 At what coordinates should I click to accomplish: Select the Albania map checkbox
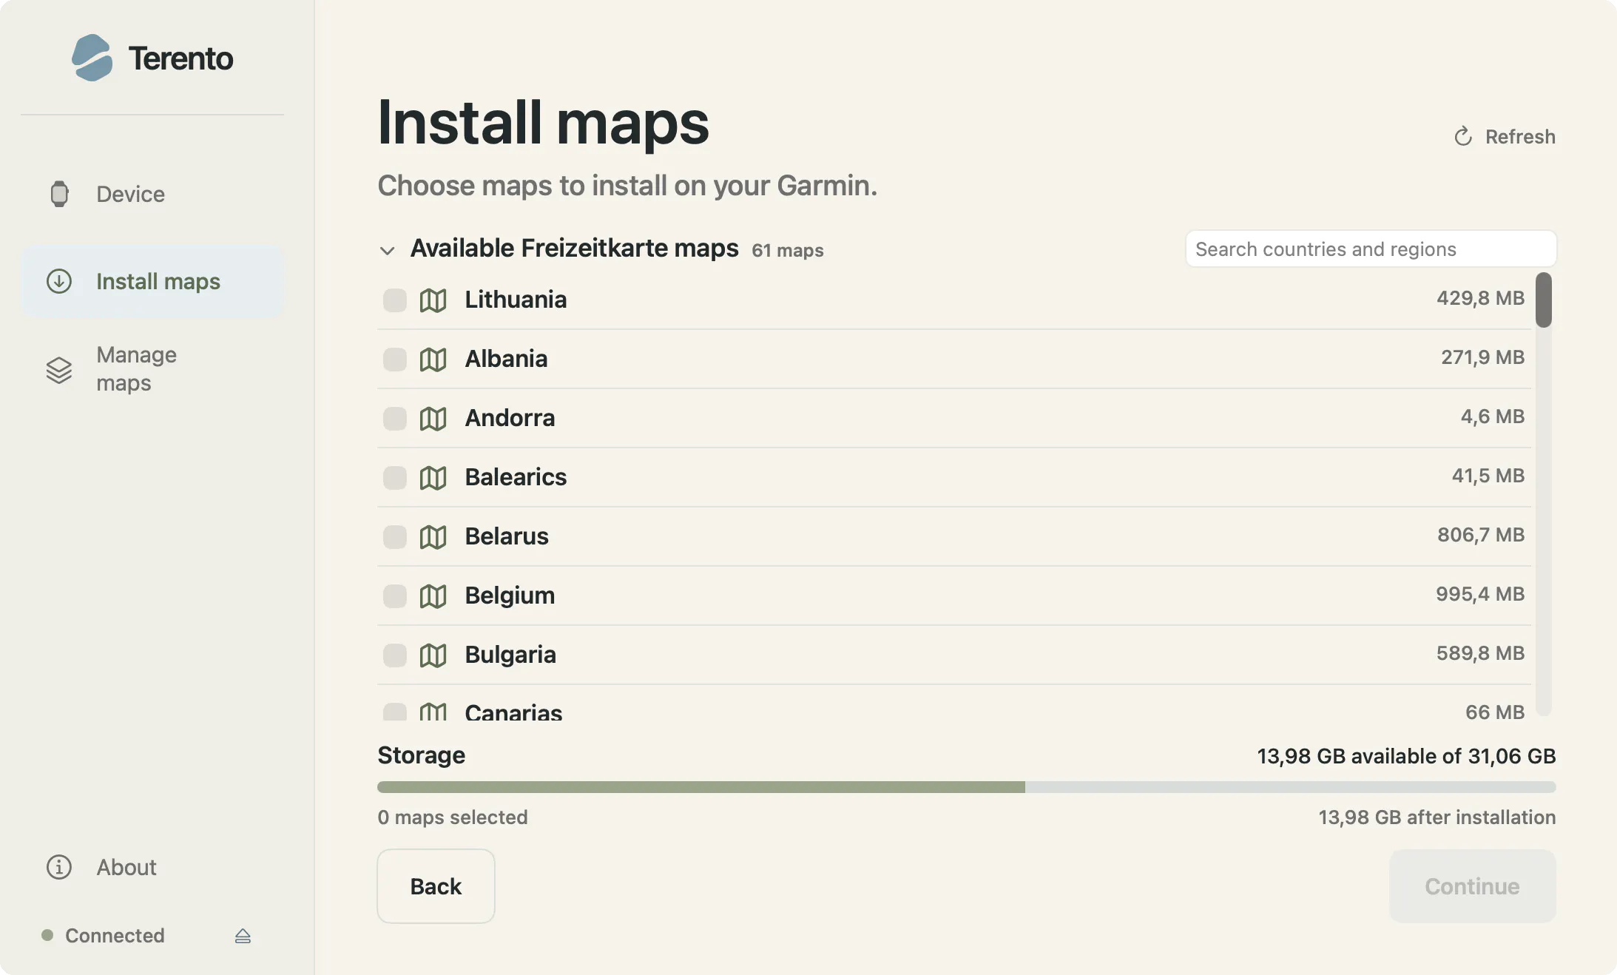pos(395,359)
